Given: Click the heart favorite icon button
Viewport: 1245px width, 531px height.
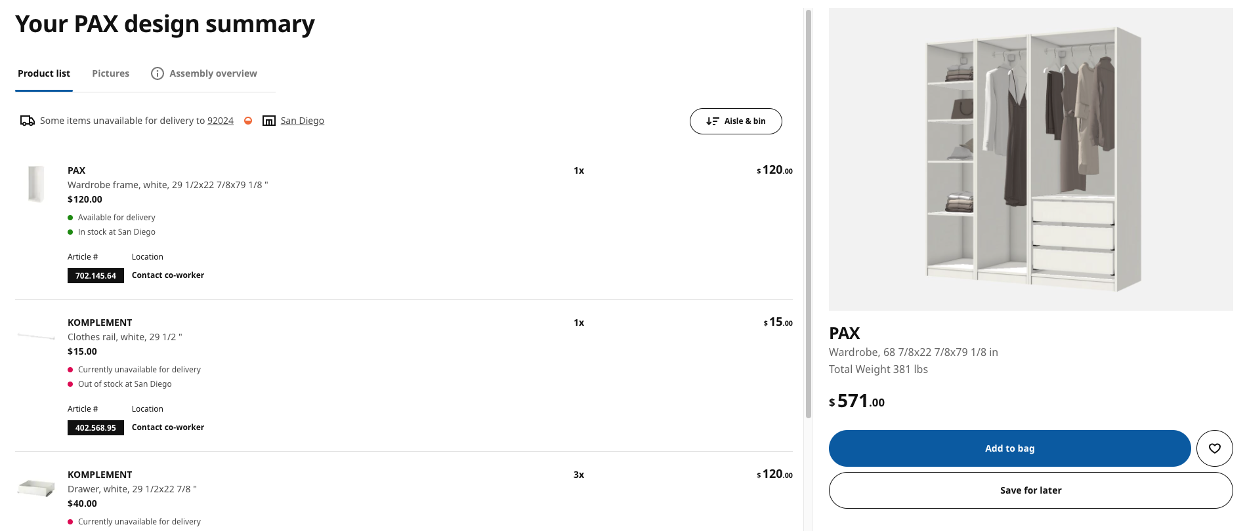Looking at the screenshot, I should click(x=1214, y=448).
